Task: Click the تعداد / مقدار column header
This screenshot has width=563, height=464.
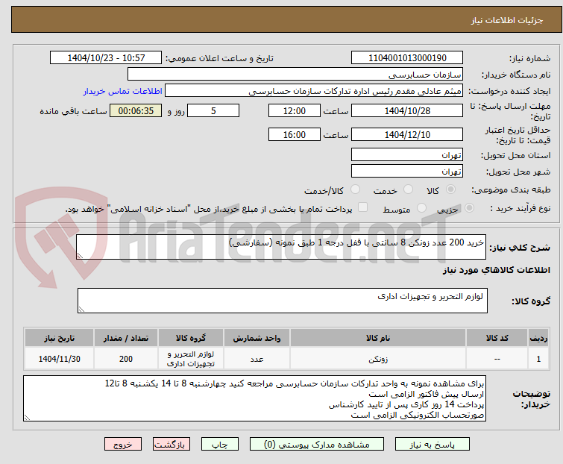Action: coord(126,338)
